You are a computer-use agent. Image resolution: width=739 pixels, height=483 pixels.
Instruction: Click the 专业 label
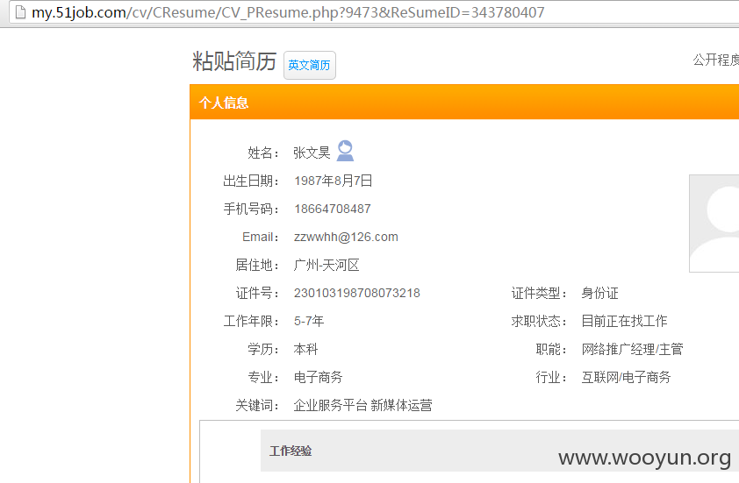click(263, 377)
